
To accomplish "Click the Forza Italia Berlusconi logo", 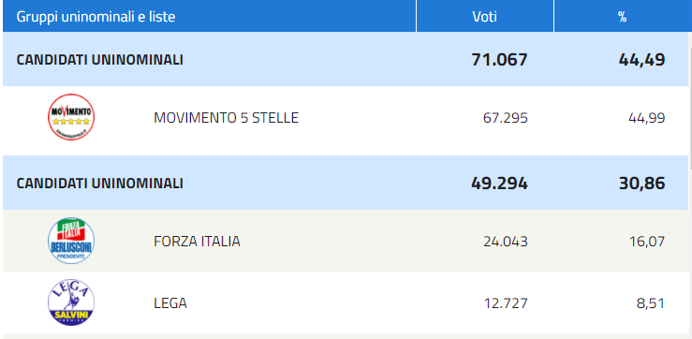I will point(71,241).
